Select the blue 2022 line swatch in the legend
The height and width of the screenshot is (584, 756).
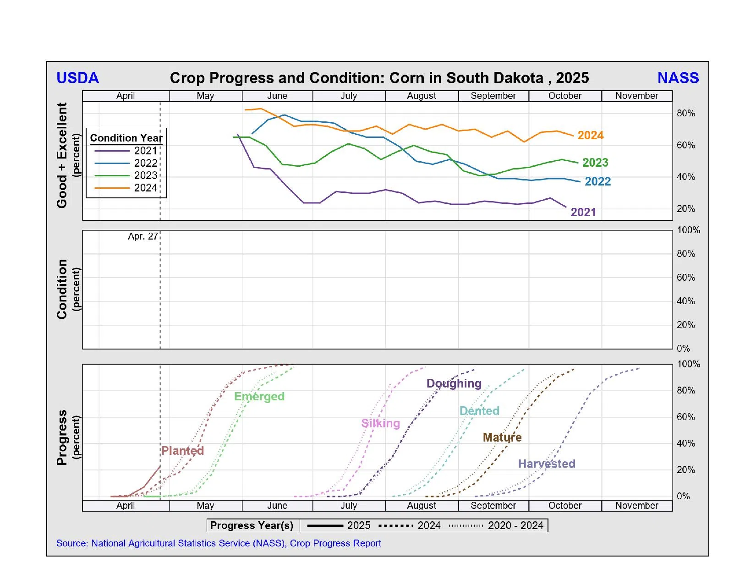click(112, 163)
